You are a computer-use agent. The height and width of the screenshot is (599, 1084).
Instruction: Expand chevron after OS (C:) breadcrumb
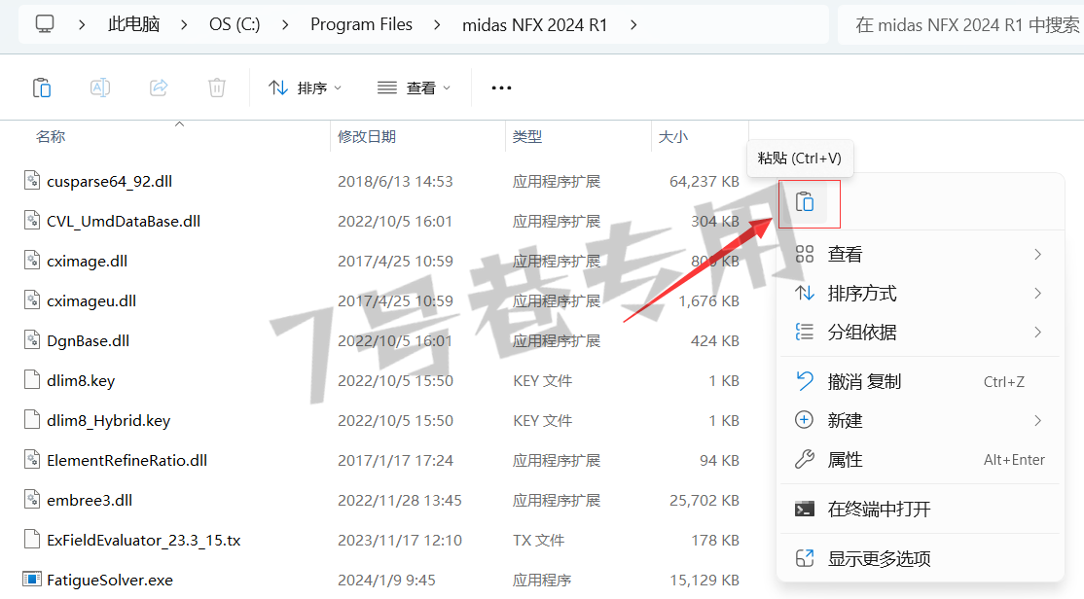click(x=285, y=25)
